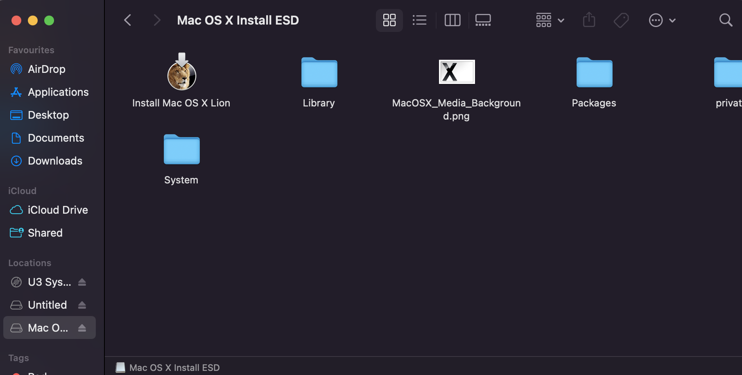
Task: Switch to gallery view
Action: [x=483, y=20]
